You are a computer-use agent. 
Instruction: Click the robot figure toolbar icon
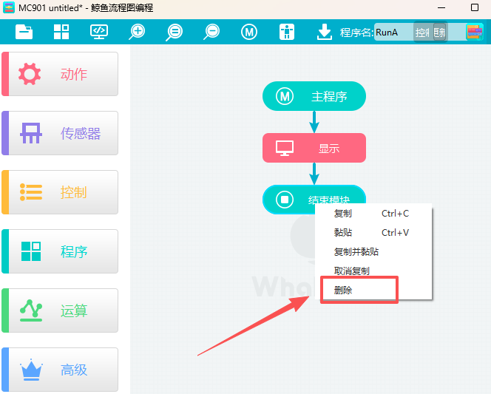[x=287, y=32]
